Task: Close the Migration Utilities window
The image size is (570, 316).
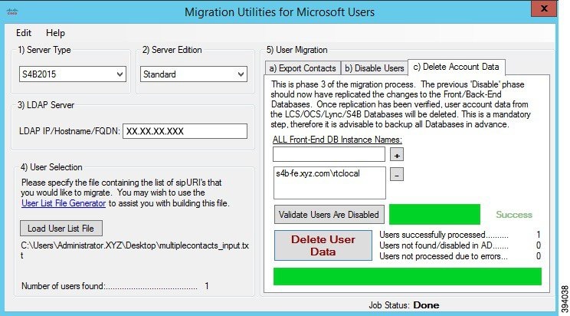Action: click(543, 8)
